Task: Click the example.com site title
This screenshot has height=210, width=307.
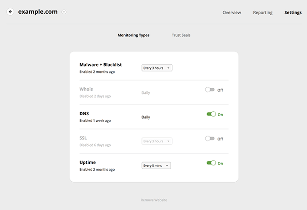Action: tap(38, 12)
